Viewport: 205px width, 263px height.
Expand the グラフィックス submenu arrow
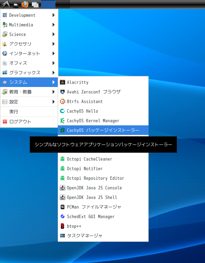tap(54, 73)
